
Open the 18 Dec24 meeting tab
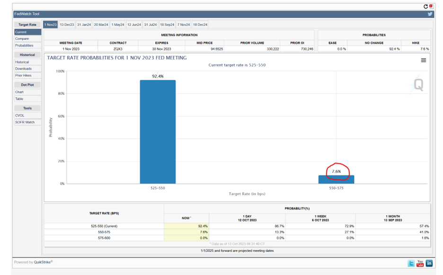tap(200, 25)
